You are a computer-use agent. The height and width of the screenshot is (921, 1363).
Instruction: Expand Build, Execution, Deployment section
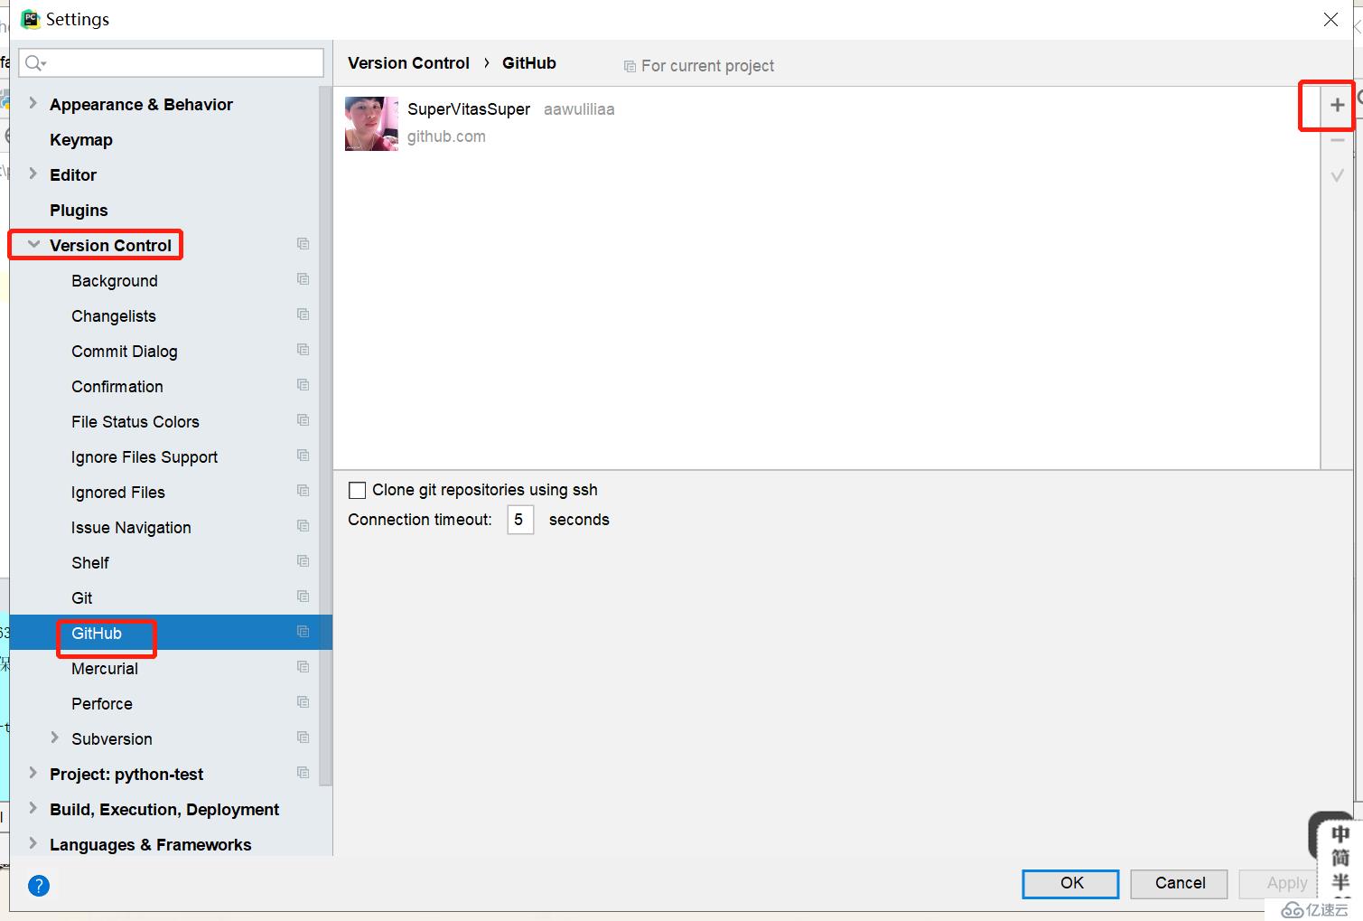33,808
